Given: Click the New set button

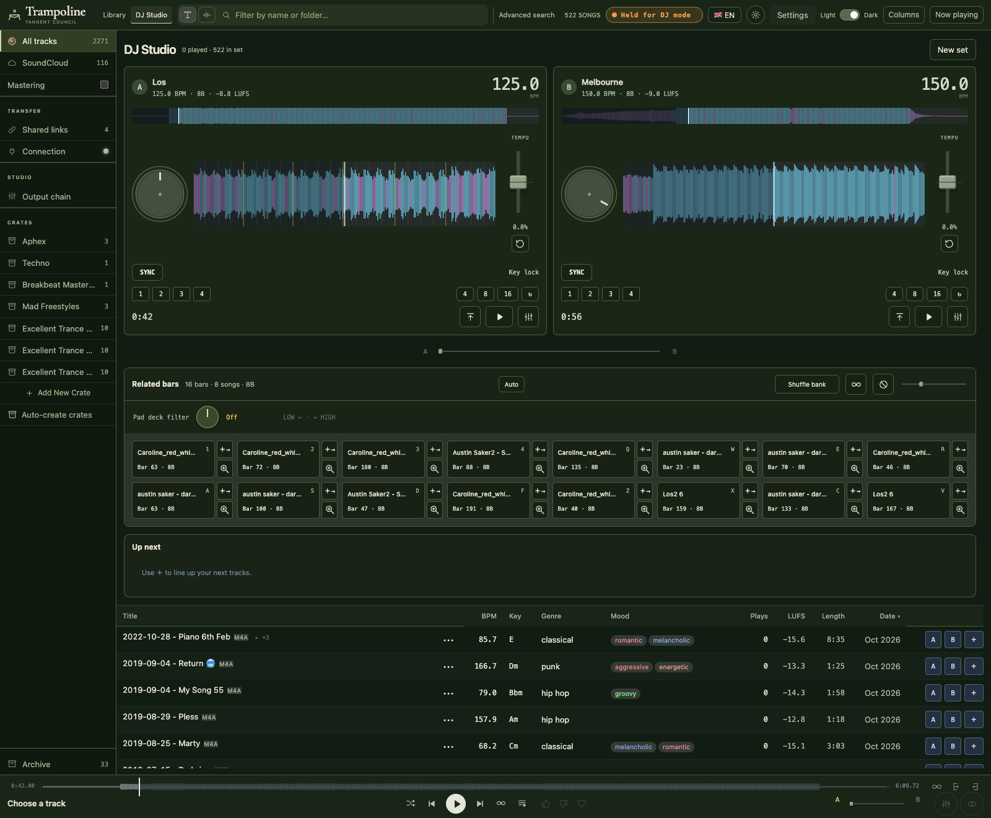Looking at the screenshot, I should pyautogui.click(x=953, y=50).
